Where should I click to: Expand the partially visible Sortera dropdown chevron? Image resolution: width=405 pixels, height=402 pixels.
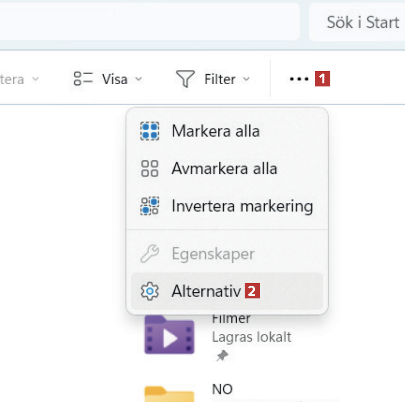[x=36, y=79]
